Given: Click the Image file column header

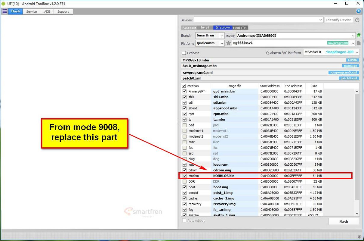Looking at the screenshot, I should 234,86.
